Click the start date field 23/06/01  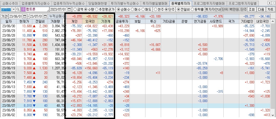(x=16, y=16)
